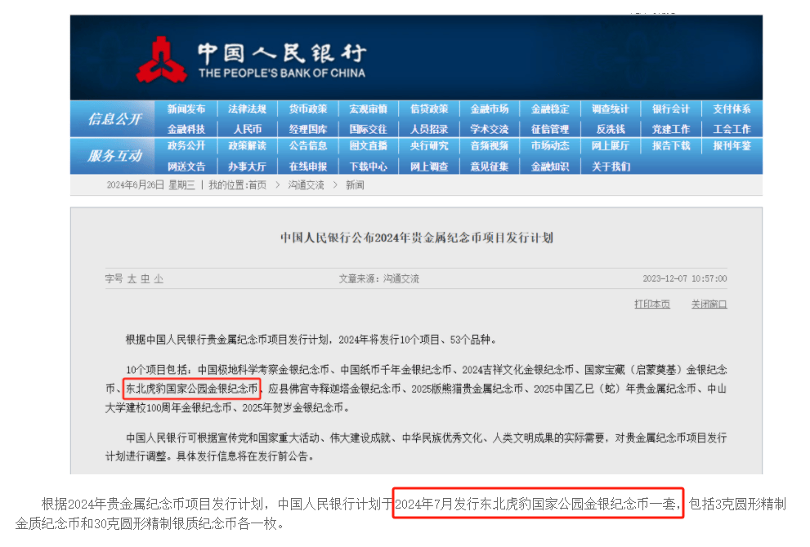Go to the 办事大厅 service hall

pyautogui.click(x=248, y=167)
